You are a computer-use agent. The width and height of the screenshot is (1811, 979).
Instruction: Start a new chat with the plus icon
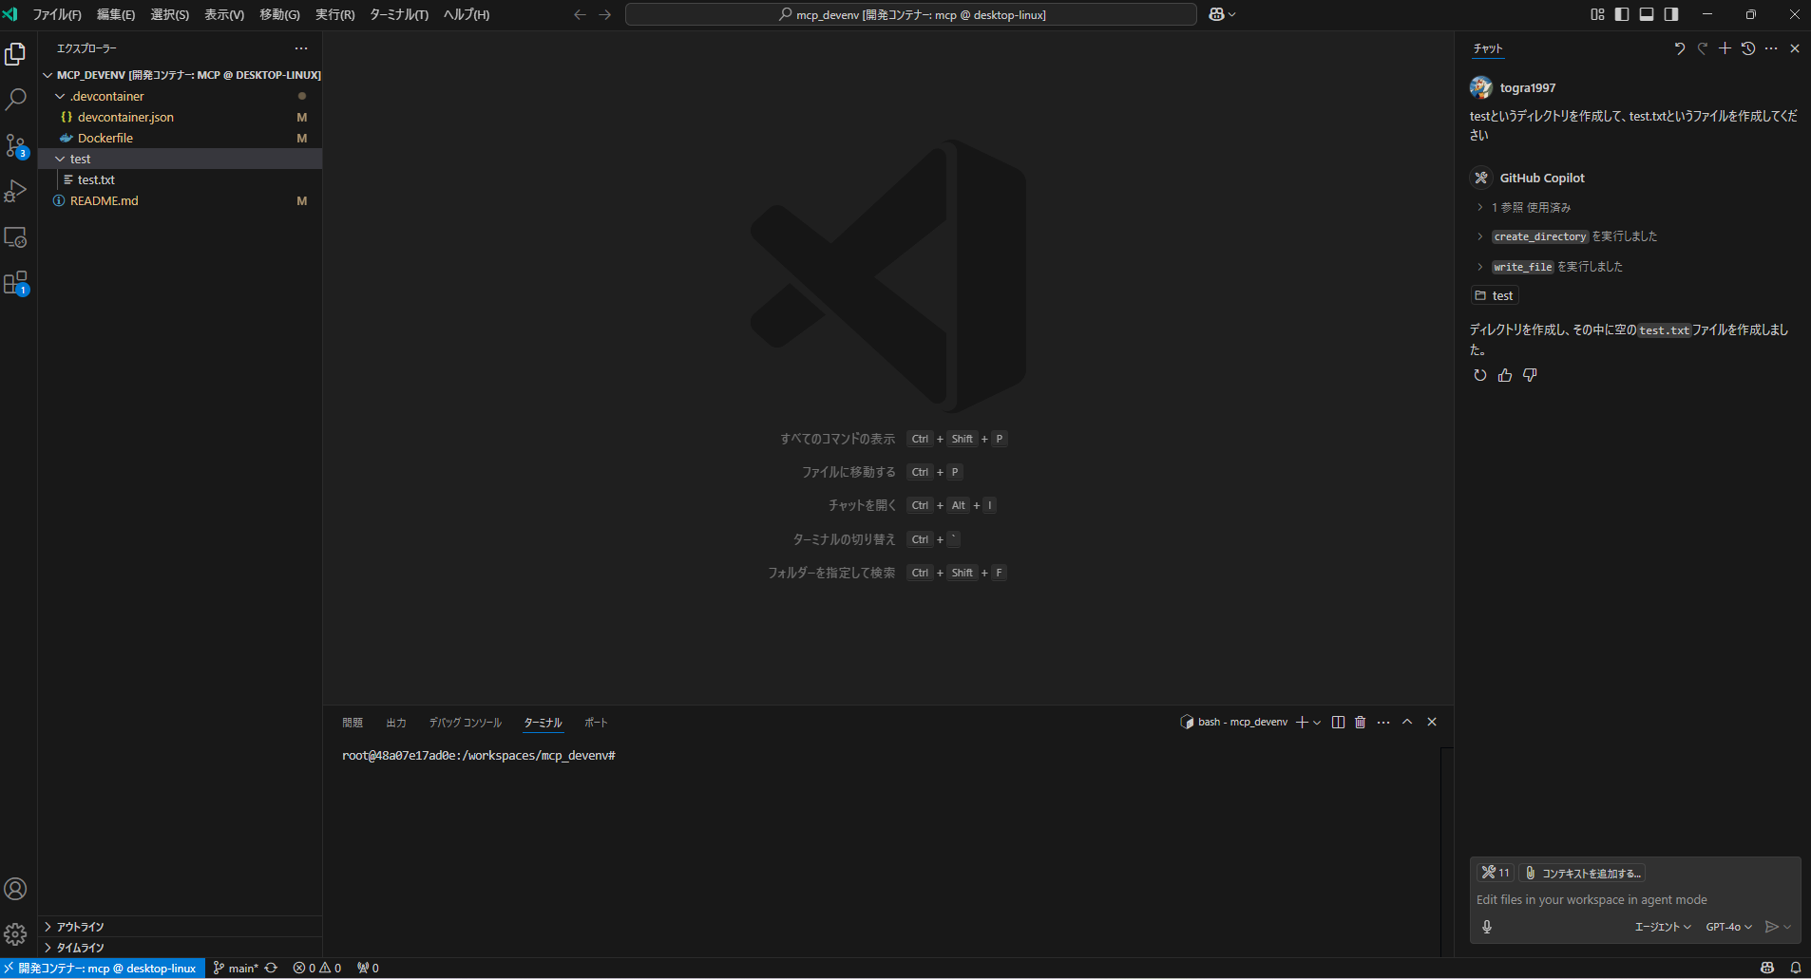point(1725,48)
